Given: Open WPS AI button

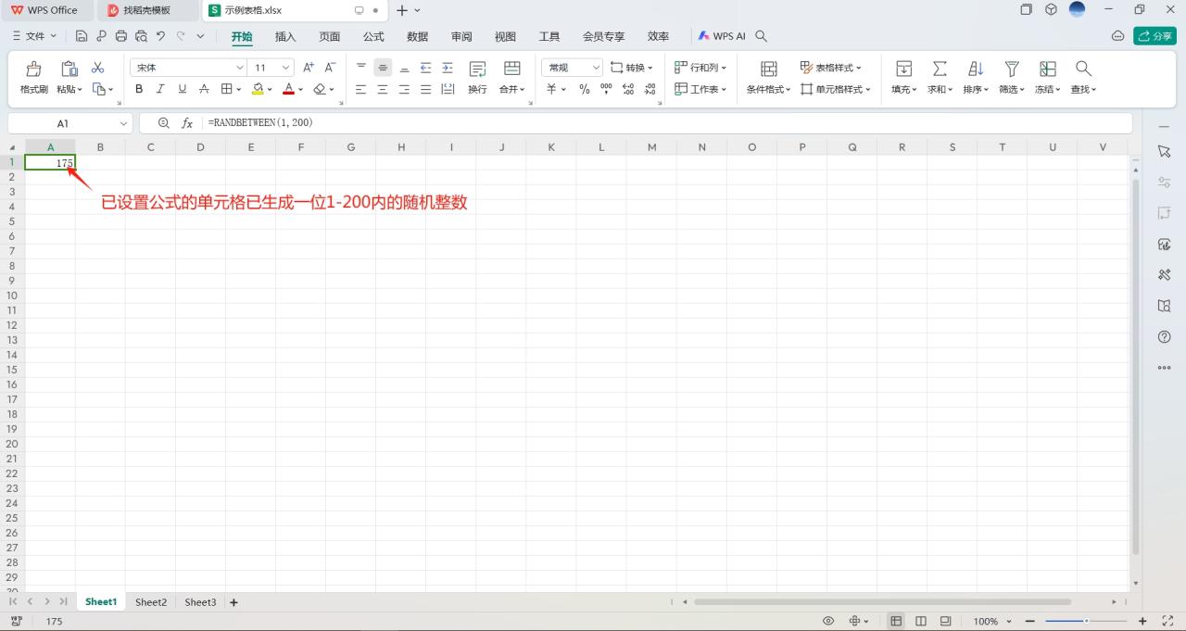Looking at the screenshot, I should point(722,36).
